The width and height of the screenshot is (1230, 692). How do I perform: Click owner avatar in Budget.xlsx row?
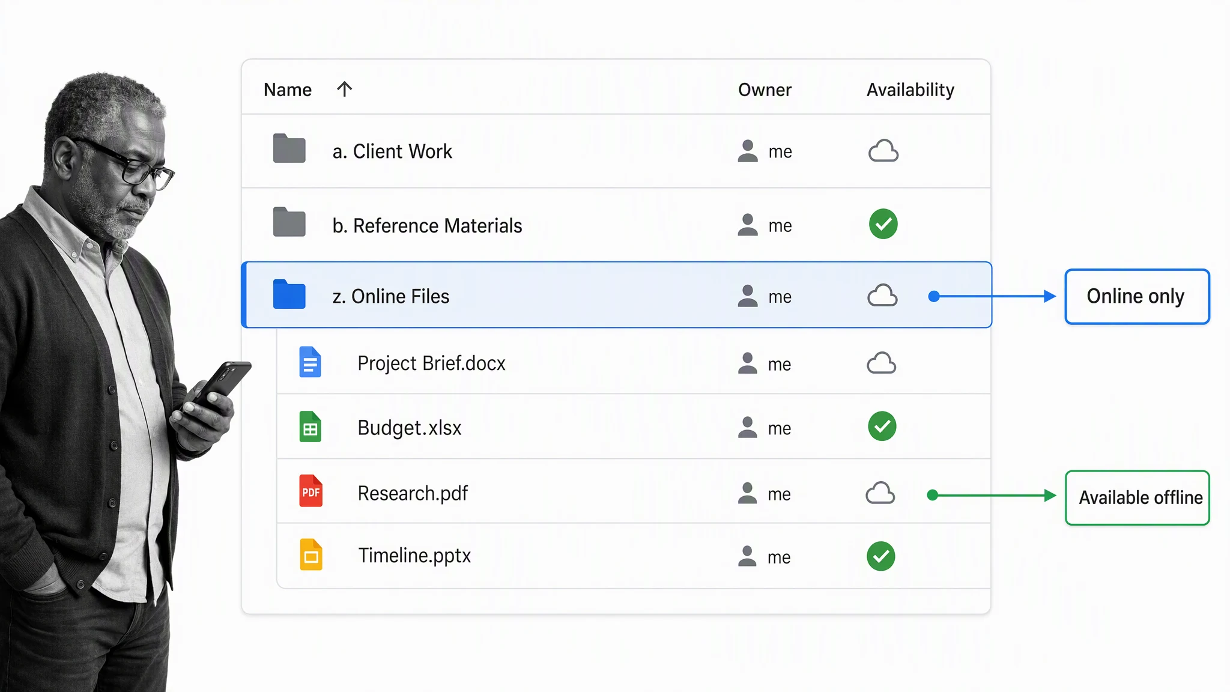tap(747, 427)
